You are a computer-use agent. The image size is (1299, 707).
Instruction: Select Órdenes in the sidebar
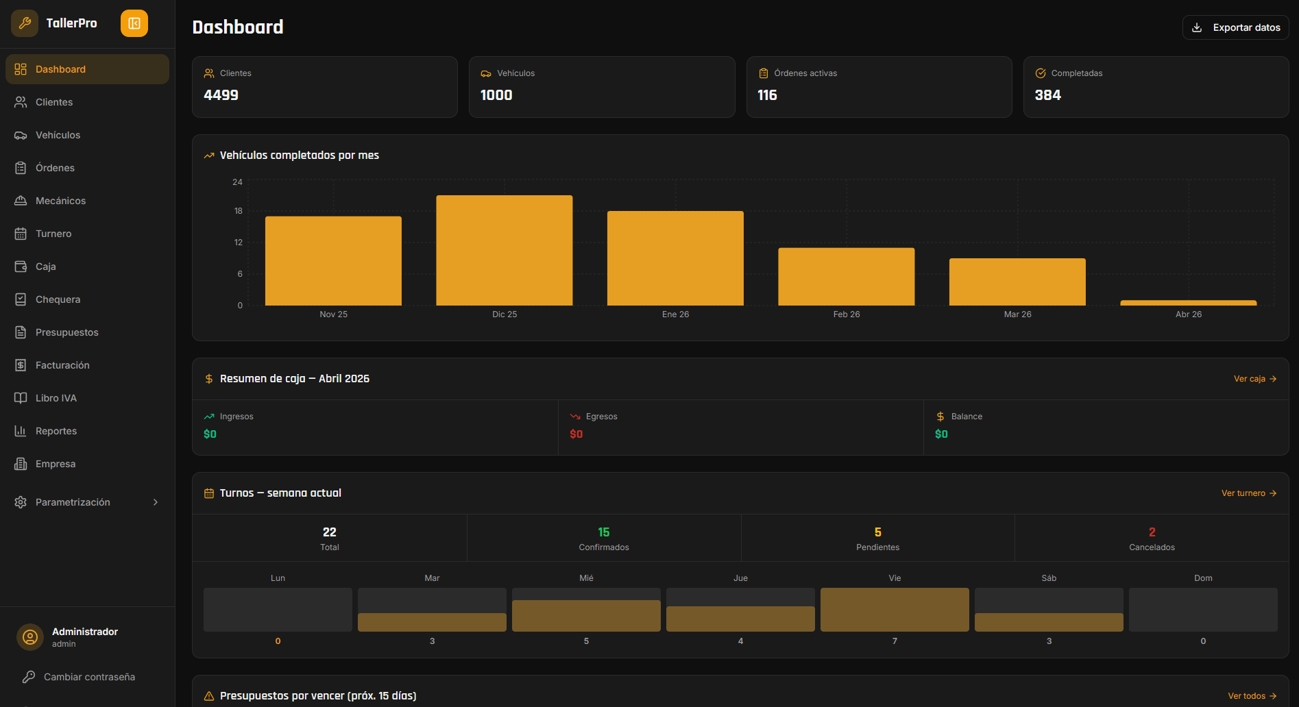pos(55,168)
